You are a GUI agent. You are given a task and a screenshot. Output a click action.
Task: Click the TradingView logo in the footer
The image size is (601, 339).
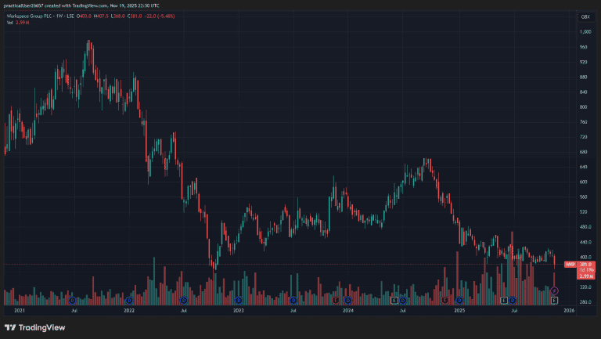[35, 327]
